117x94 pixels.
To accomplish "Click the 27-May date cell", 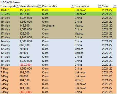I will pyautogui.click(x=5, y=14).
